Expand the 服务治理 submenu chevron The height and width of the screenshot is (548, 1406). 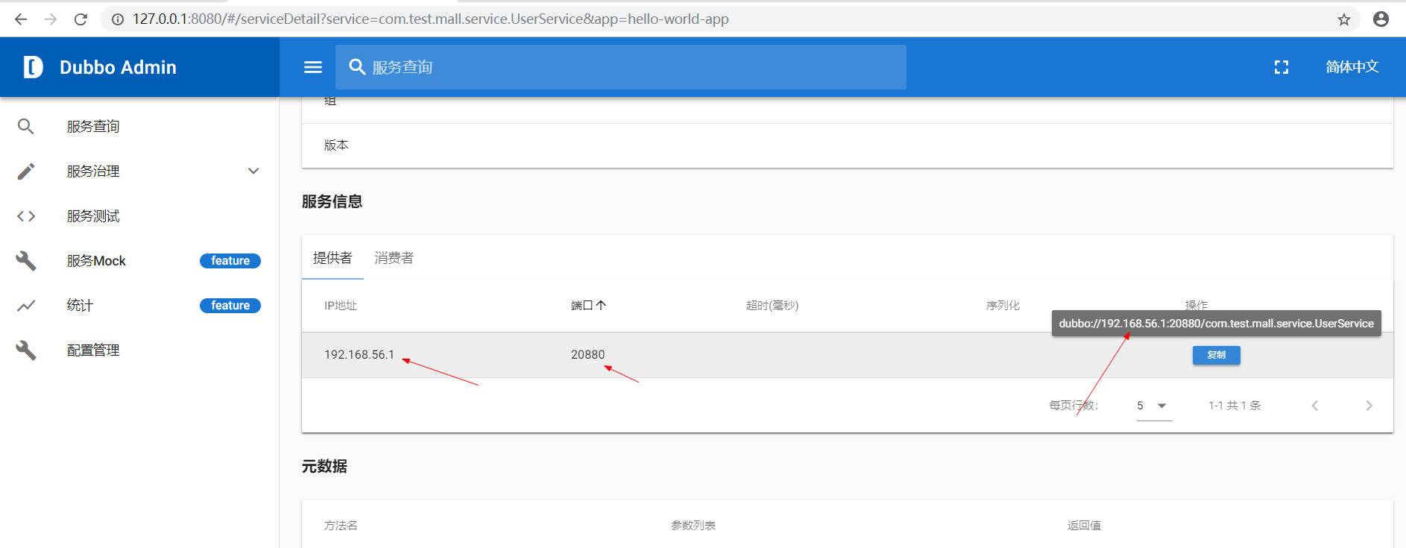pyautogui.click(x=253, y=171)
